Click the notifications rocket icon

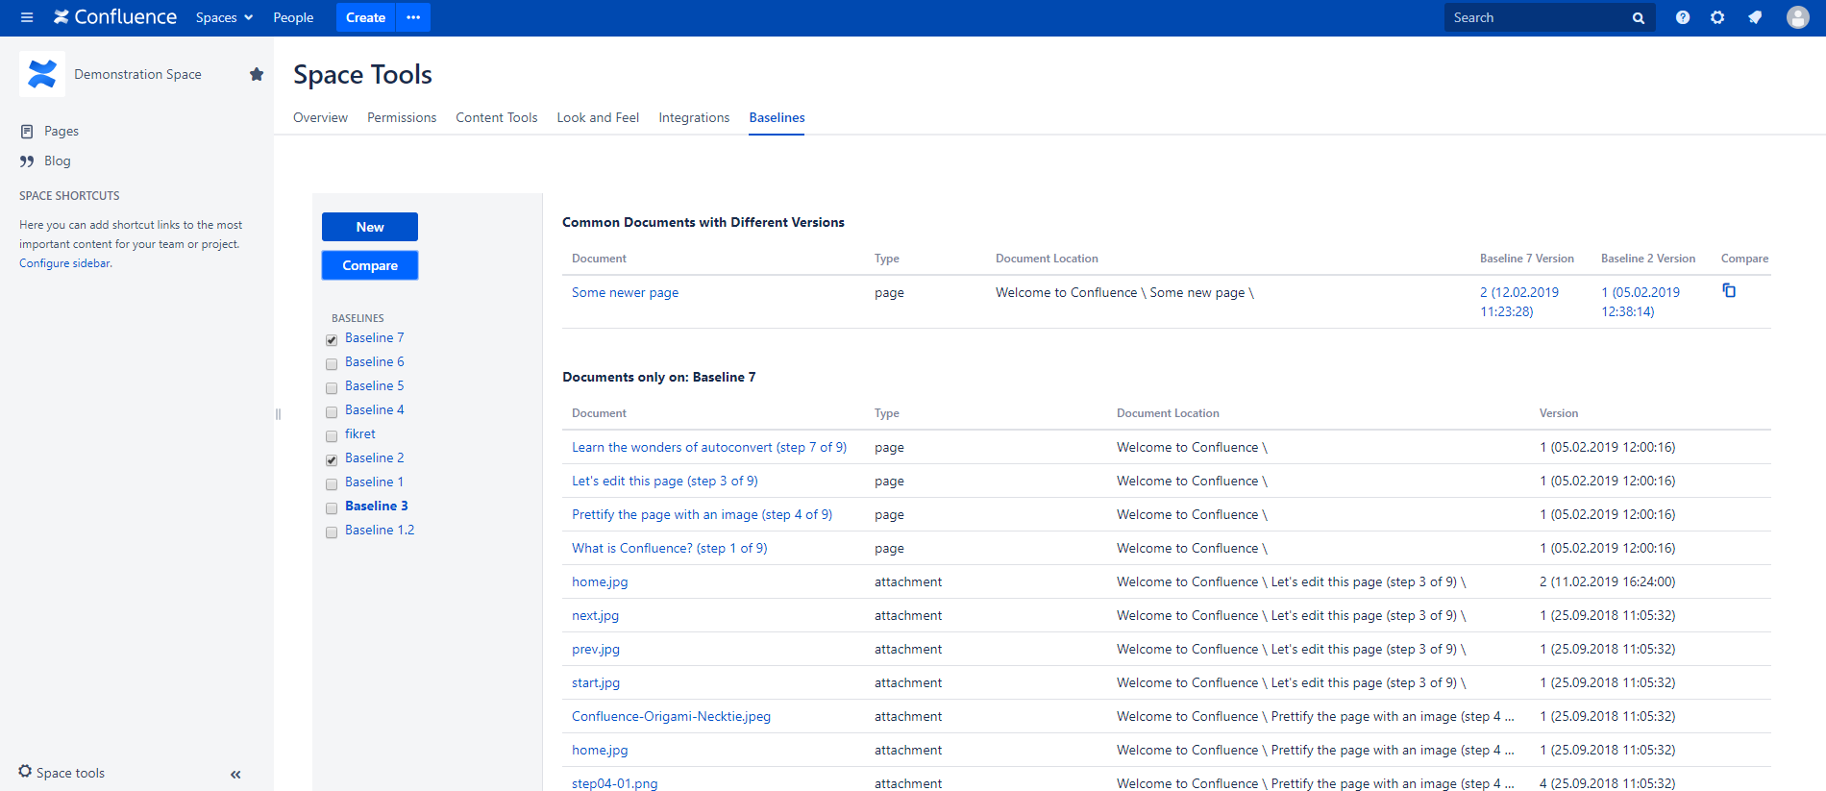coord(1755,17)
